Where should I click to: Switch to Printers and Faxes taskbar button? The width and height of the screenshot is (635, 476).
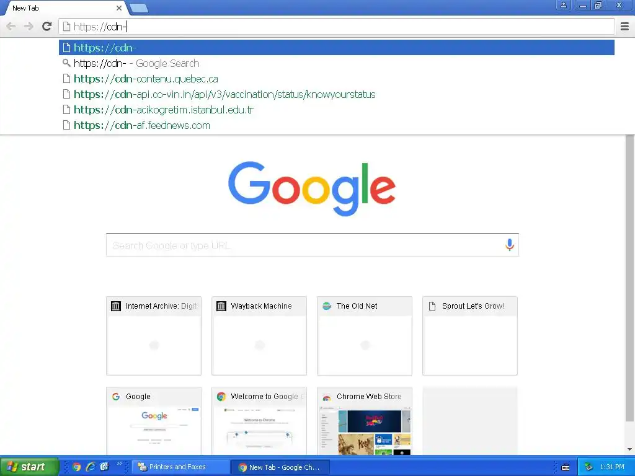point(180,467)
